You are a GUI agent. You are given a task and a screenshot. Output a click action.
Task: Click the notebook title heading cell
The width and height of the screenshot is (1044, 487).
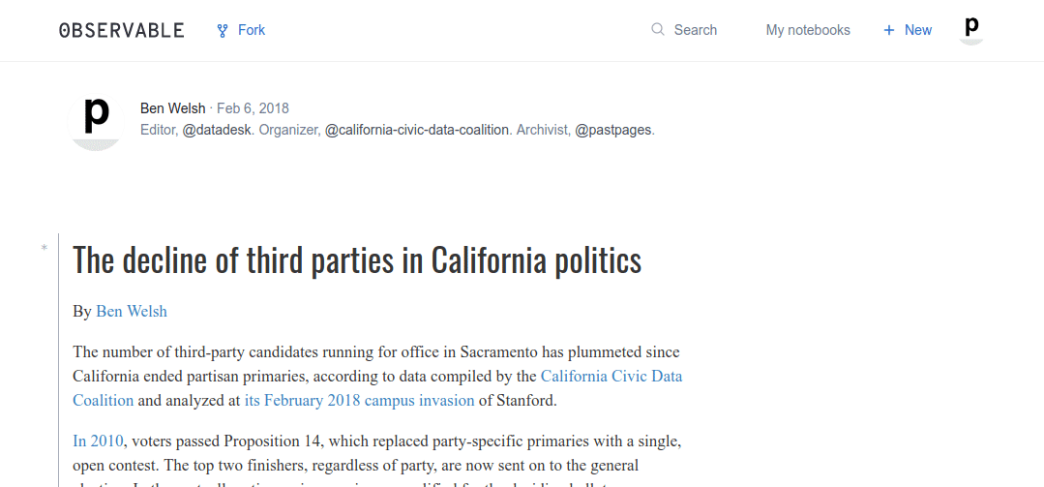(357, 259)
